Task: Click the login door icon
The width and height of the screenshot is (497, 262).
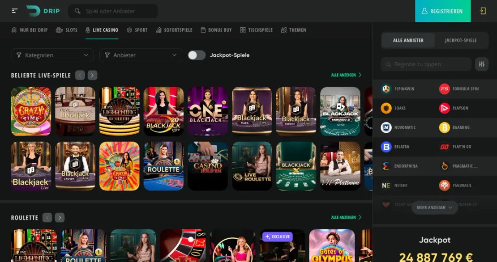Action: pos(482,11)
